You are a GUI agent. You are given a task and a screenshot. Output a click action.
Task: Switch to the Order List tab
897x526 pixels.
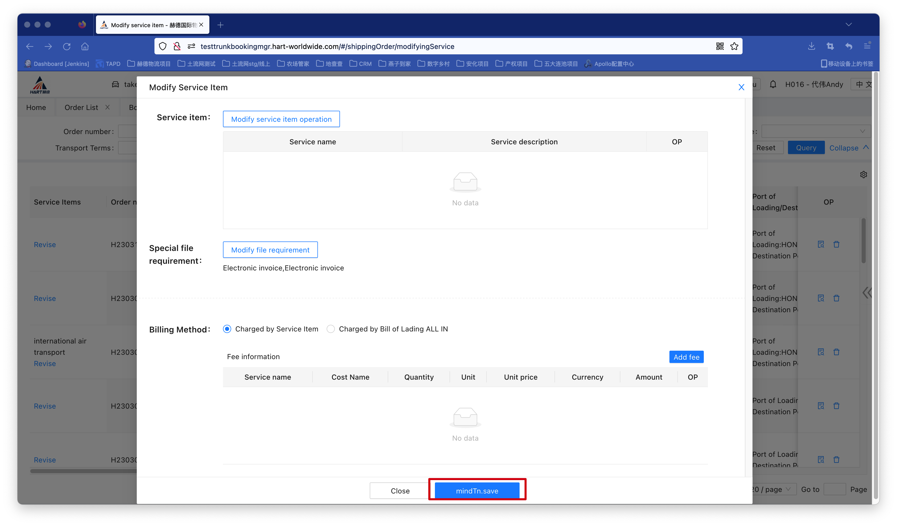tap(81, 107)
